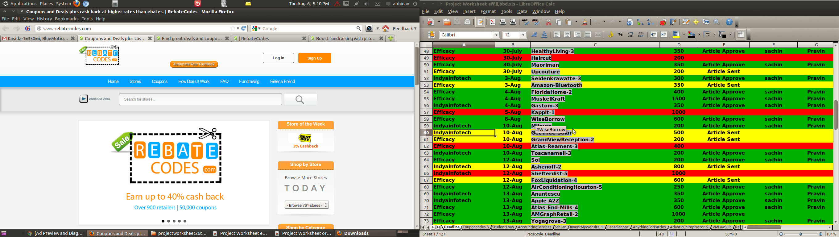This screenshot has height=237, width=839.
Task: Click Log In button on RebateCodes
Action: click(279, 58)
